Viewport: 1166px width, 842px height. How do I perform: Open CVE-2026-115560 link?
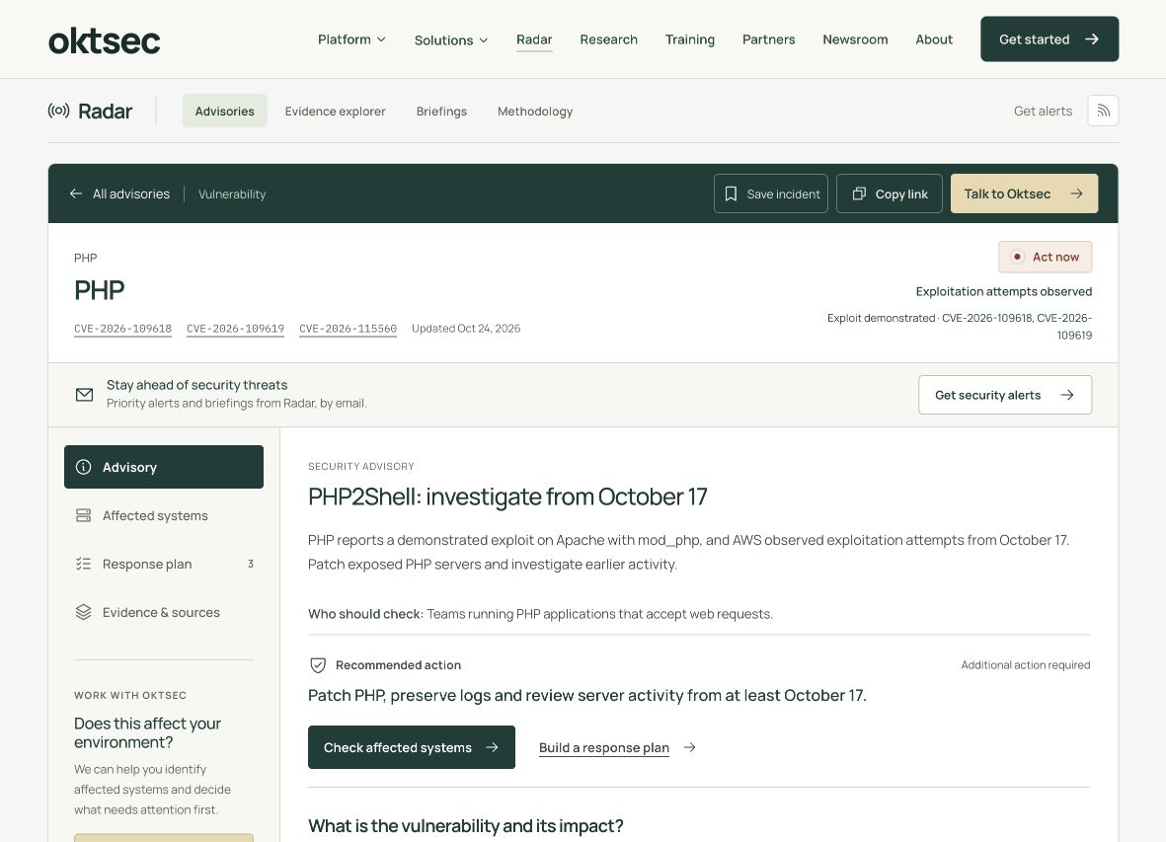[348, 329]
